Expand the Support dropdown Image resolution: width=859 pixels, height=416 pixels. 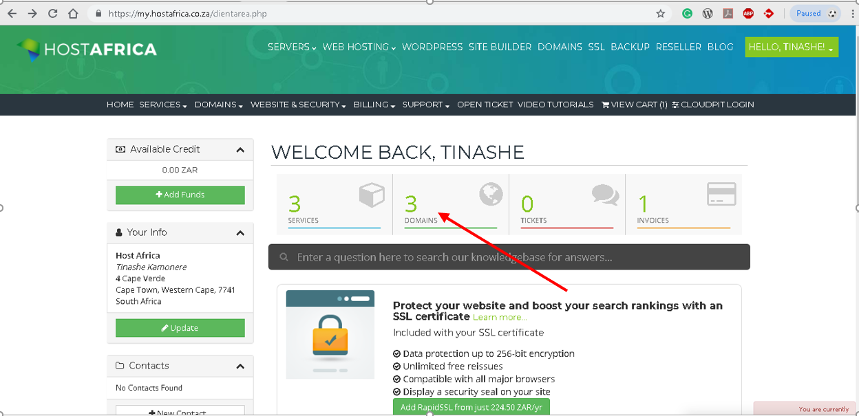tap(426, 105)
